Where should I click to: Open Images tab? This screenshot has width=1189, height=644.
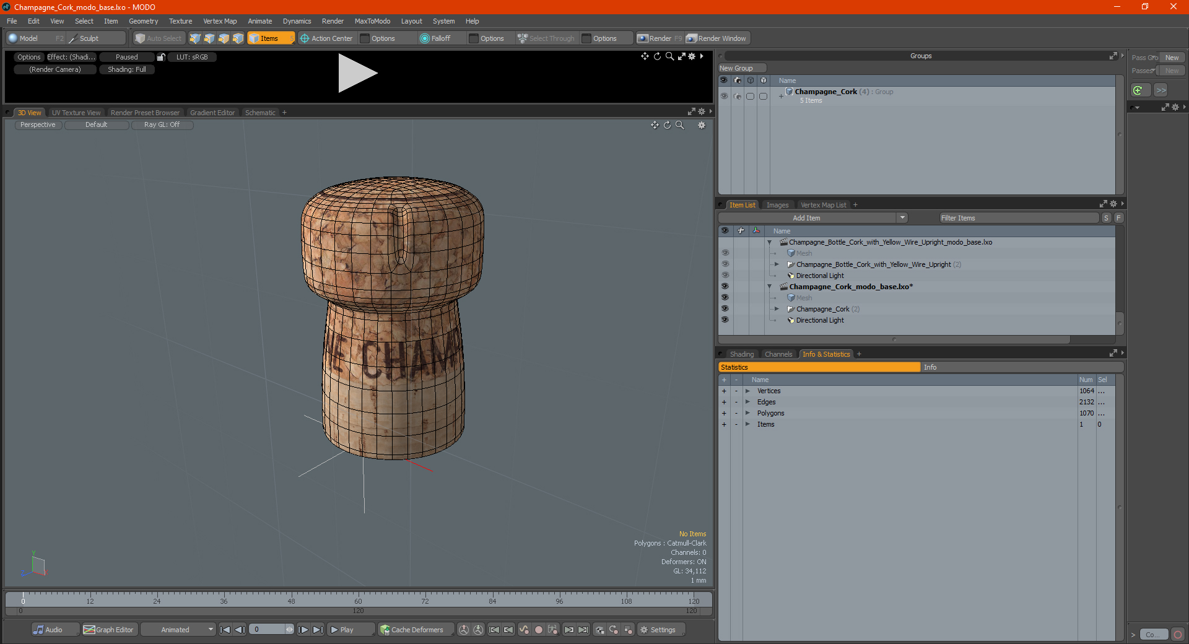[x=777, y=205]
